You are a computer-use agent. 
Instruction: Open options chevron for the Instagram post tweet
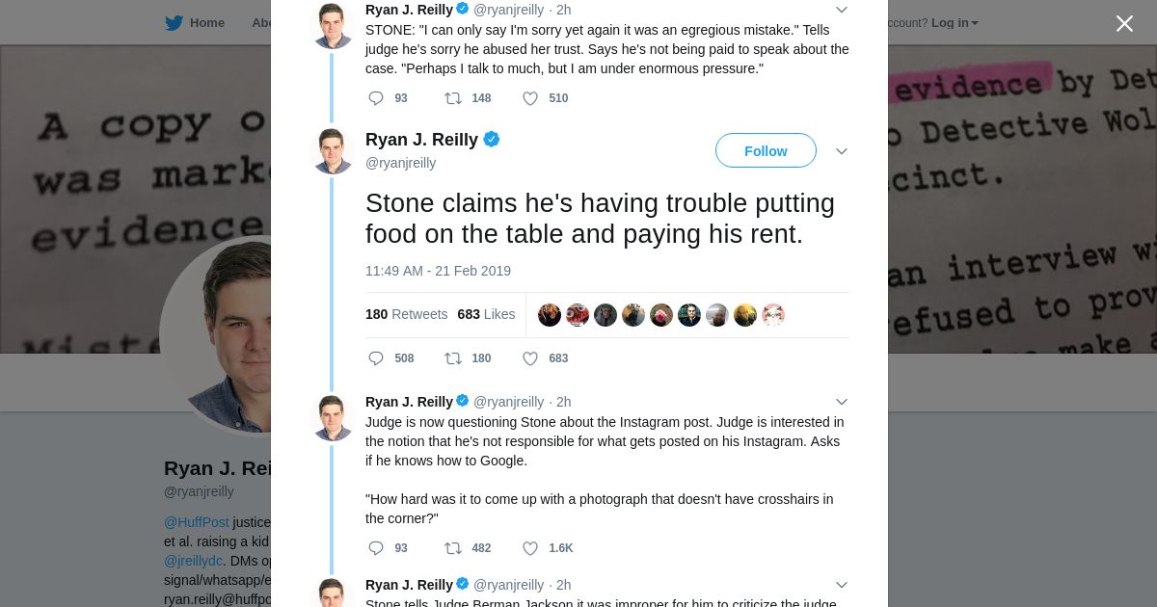842,402
